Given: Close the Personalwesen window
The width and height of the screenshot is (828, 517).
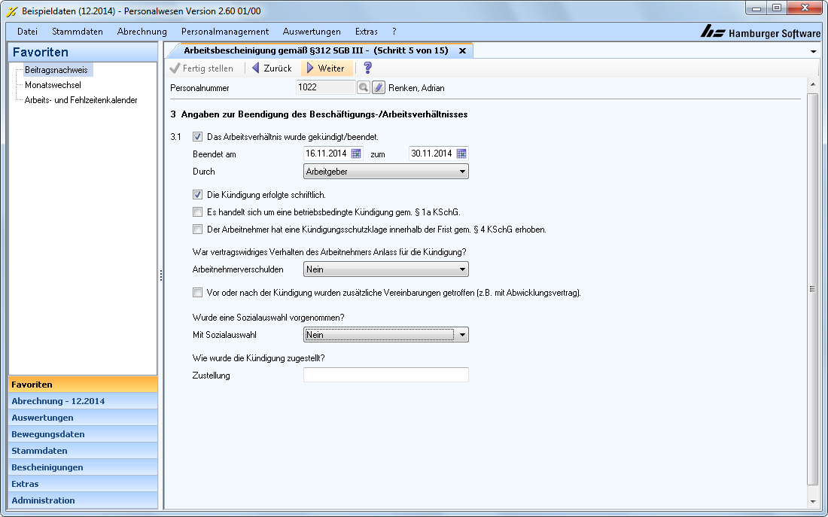Looking at the screenshot, I should click(805, 8).
